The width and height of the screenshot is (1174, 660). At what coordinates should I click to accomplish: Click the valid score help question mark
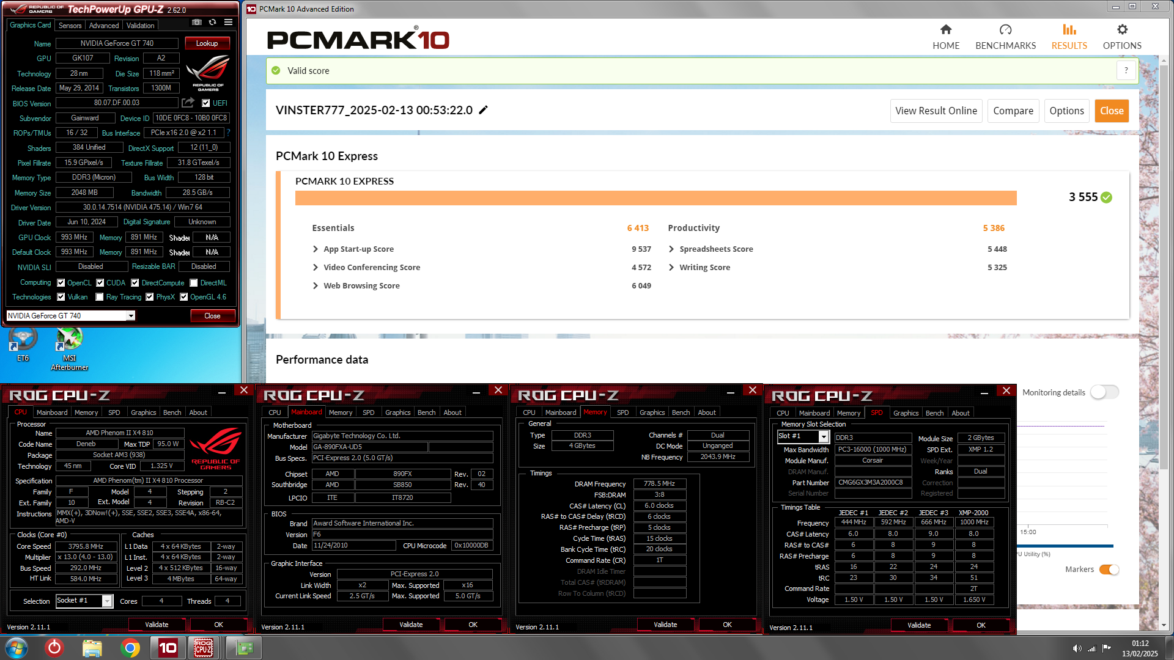[x=1126, y=70]
